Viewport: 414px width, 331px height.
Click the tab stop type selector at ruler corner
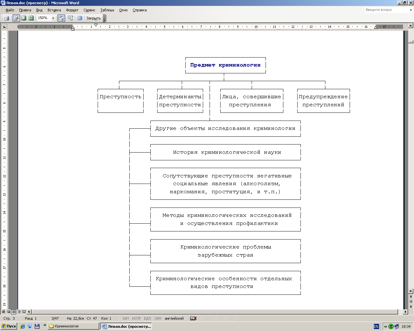click(5, 27)
